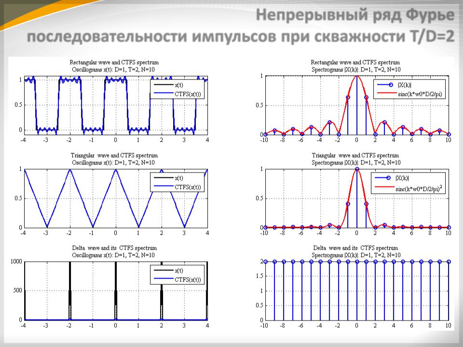
Task: Click "Delta wave and its CTFS spectrum" above the spectrogram
Action: click(x=355, y=248)
